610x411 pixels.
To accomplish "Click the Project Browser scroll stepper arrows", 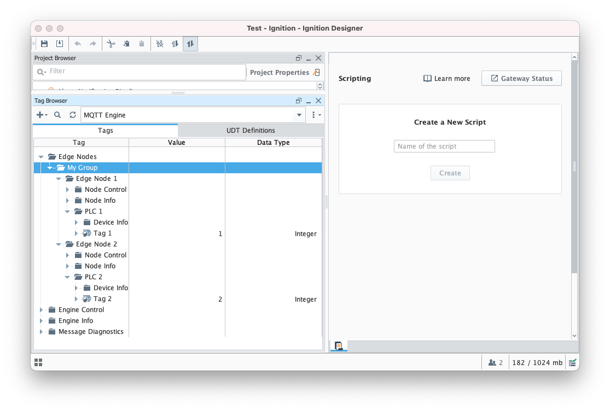I will coord(320,85).
